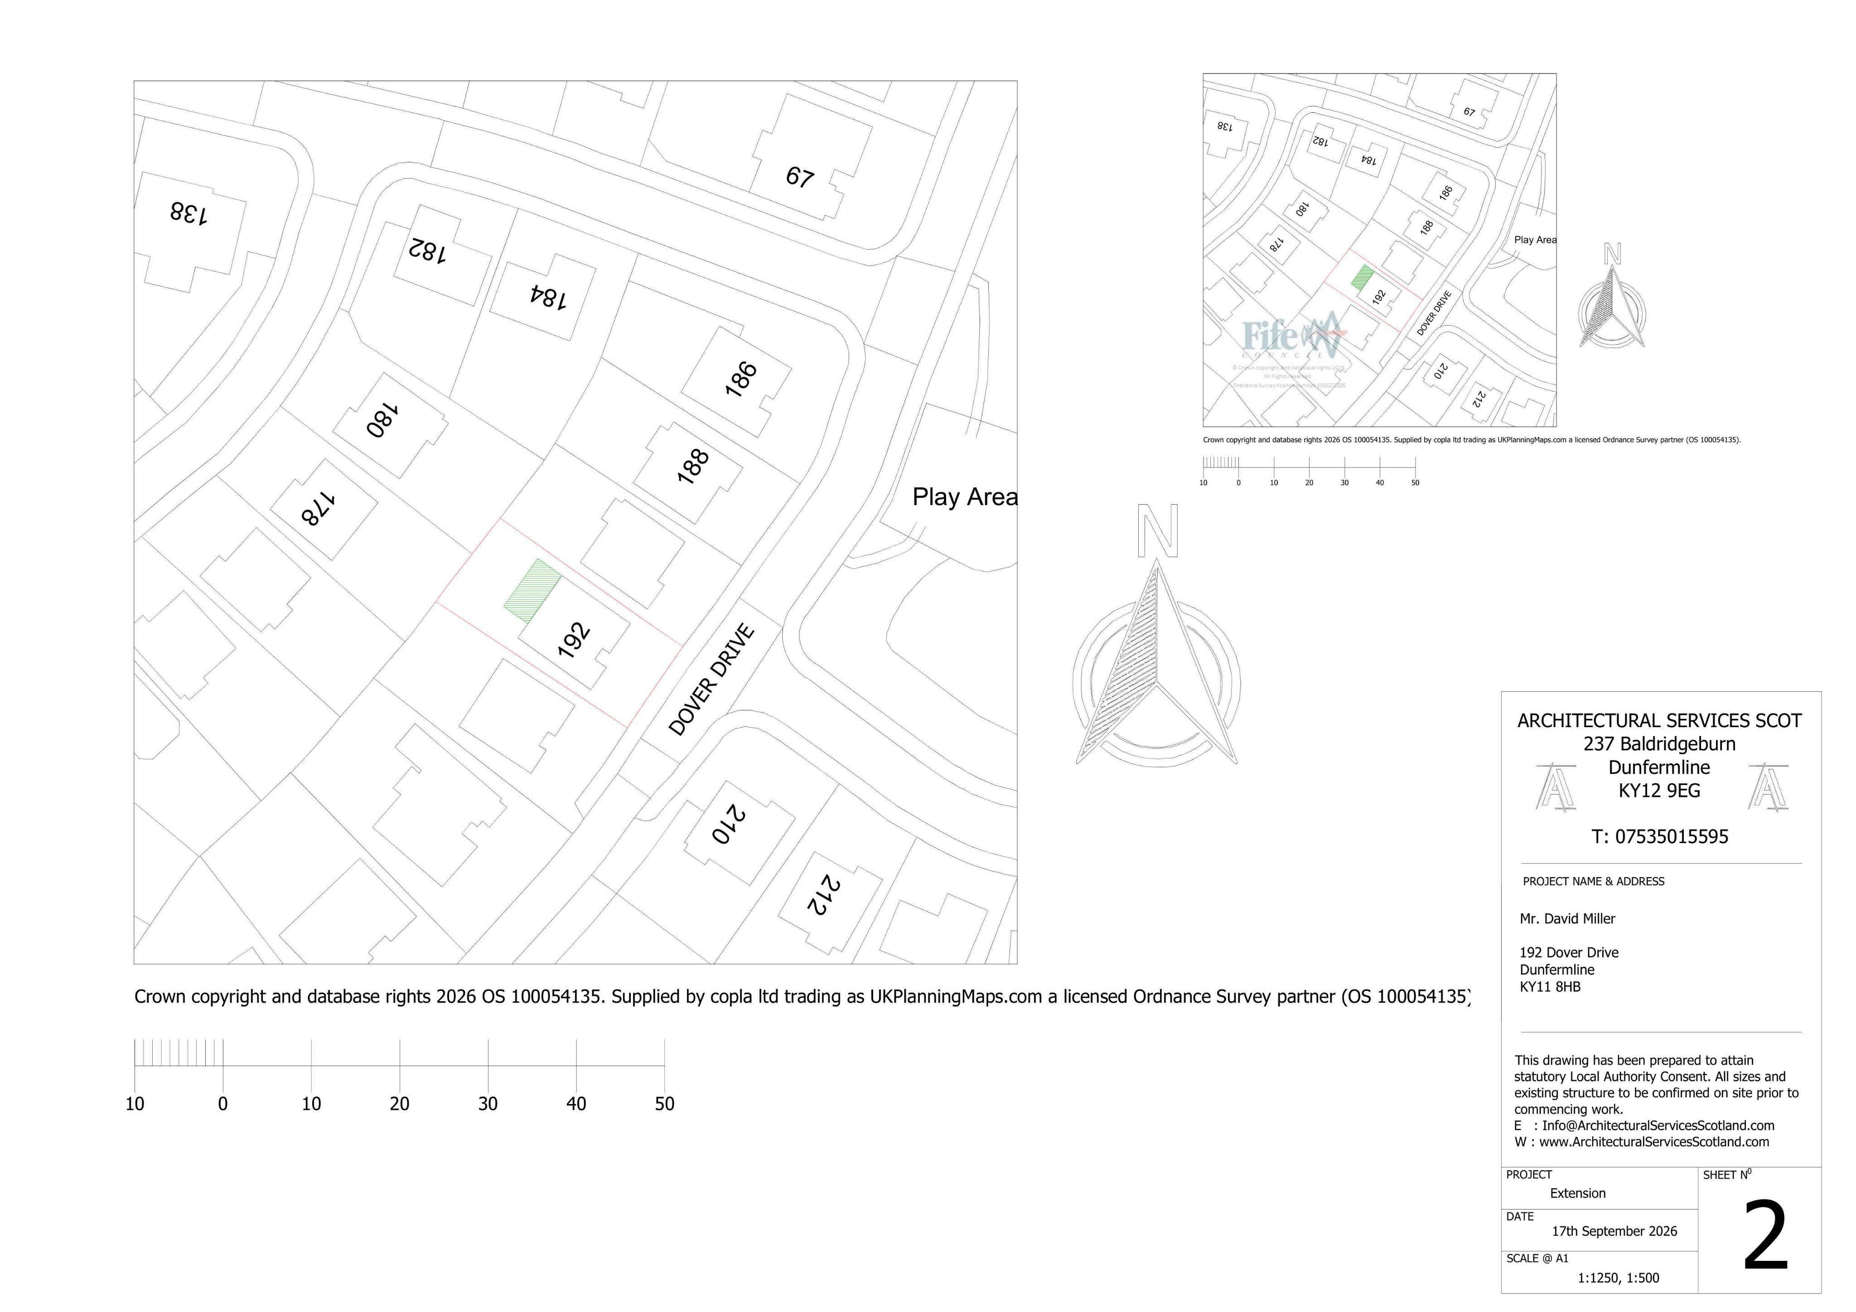This screenshot has height=1312, width=1856.
Task: Click the project value 'Extension'
Action: coord(1578,1193)
